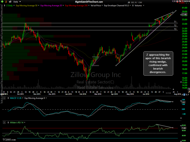The image size is (190, 142).
Task: Open MACD Exp Moving Average 9 dropdown arrow
Action: tap(46, 98)
